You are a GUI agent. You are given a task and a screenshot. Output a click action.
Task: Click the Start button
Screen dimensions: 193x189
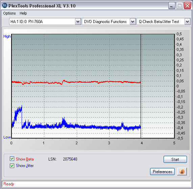point(175,160)
